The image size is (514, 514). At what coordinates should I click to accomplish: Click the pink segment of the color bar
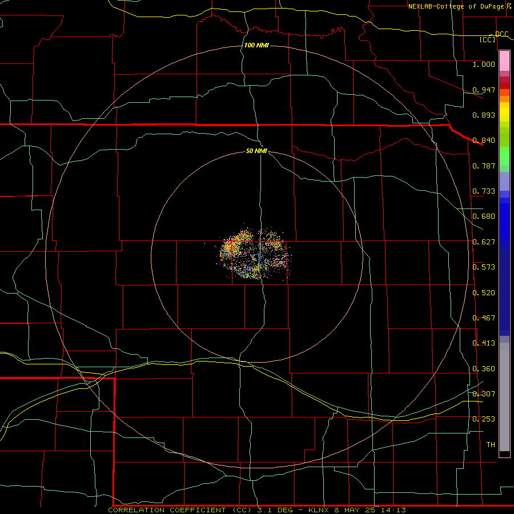[x=504, y=61]
